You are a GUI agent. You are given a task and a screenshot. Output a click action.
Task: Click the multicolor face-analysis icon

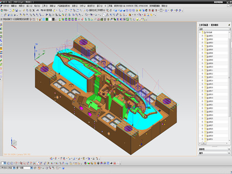pyautogui.click(x=140, y=10)
